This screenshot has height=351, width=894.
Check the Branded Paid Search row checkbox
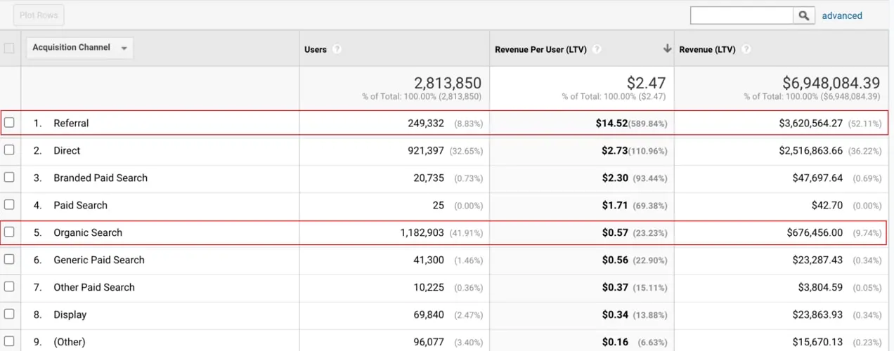[9, 177]
